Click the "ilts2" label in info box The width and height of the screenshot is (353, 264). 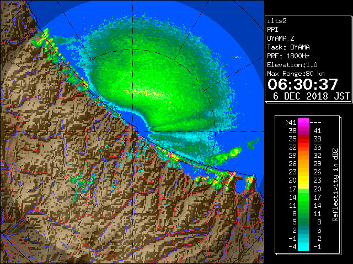coord(277,21)
